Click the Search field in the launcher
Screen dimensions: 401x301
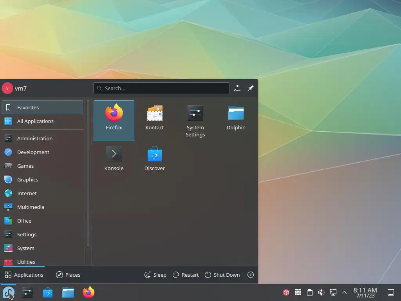[161, 88]
